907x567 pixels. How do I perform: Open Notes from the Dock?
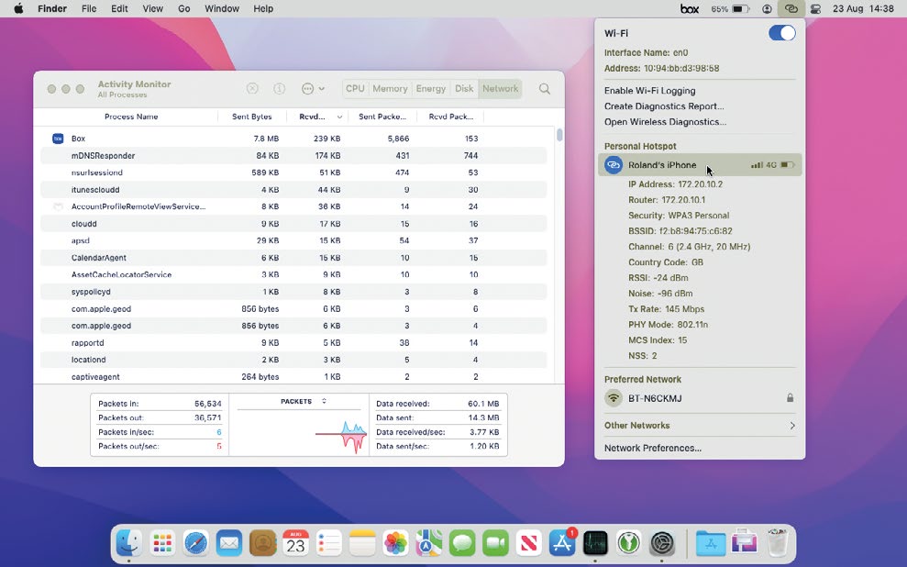362,543
